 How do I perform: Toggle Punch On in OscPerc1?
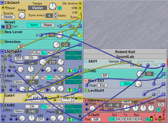(161, 104)
